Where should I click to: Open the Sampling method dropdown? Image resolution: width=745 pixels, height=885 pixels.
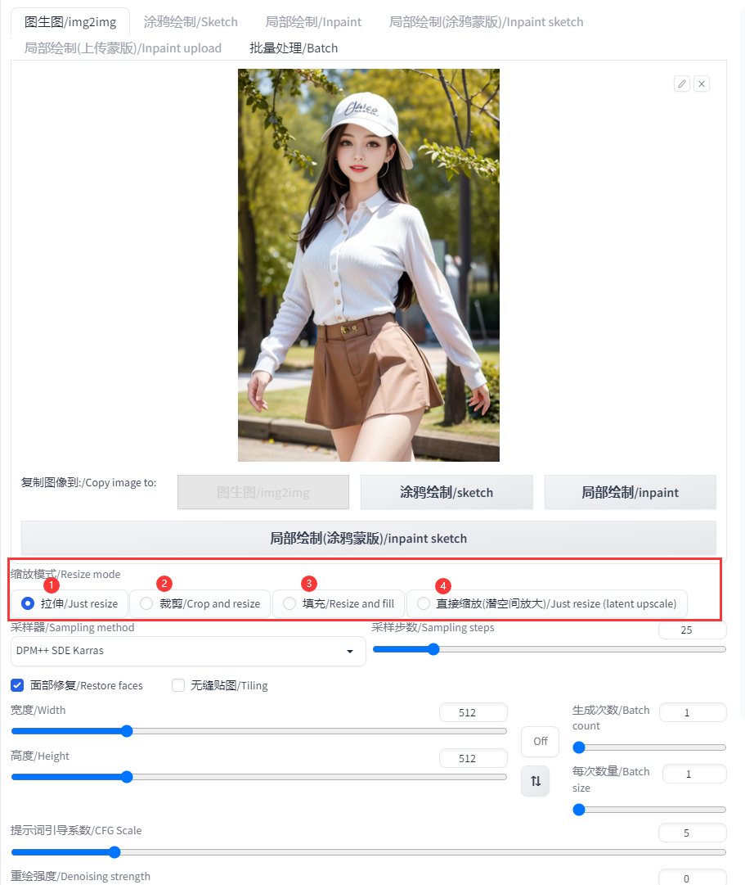188,651
